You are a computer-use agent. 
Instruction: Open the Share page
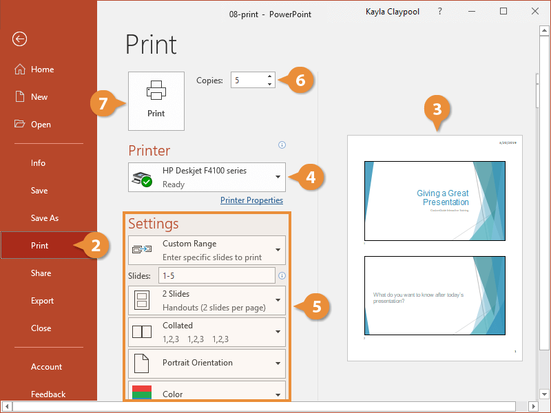point(41,273)
